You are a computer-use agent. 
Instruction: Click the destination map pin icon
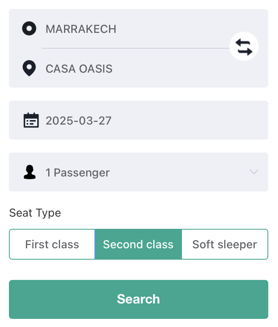(29, 68)
